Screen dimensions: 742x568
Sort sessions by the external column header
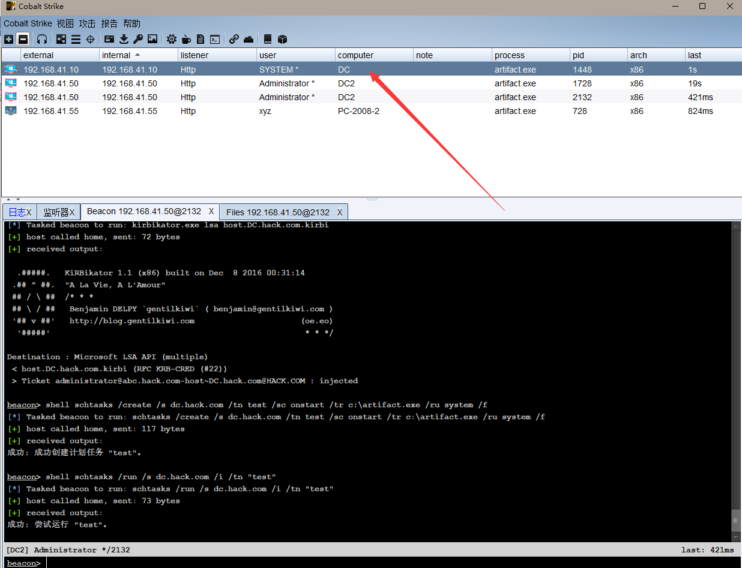pos(60,55)
